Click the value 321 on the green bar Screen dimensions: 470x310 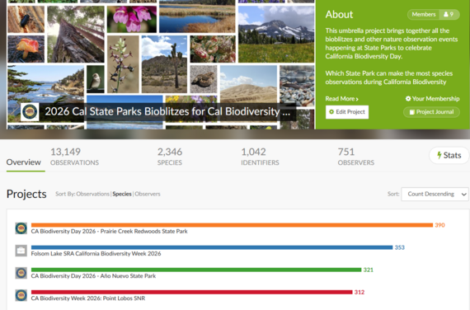[x=369, y=270]
